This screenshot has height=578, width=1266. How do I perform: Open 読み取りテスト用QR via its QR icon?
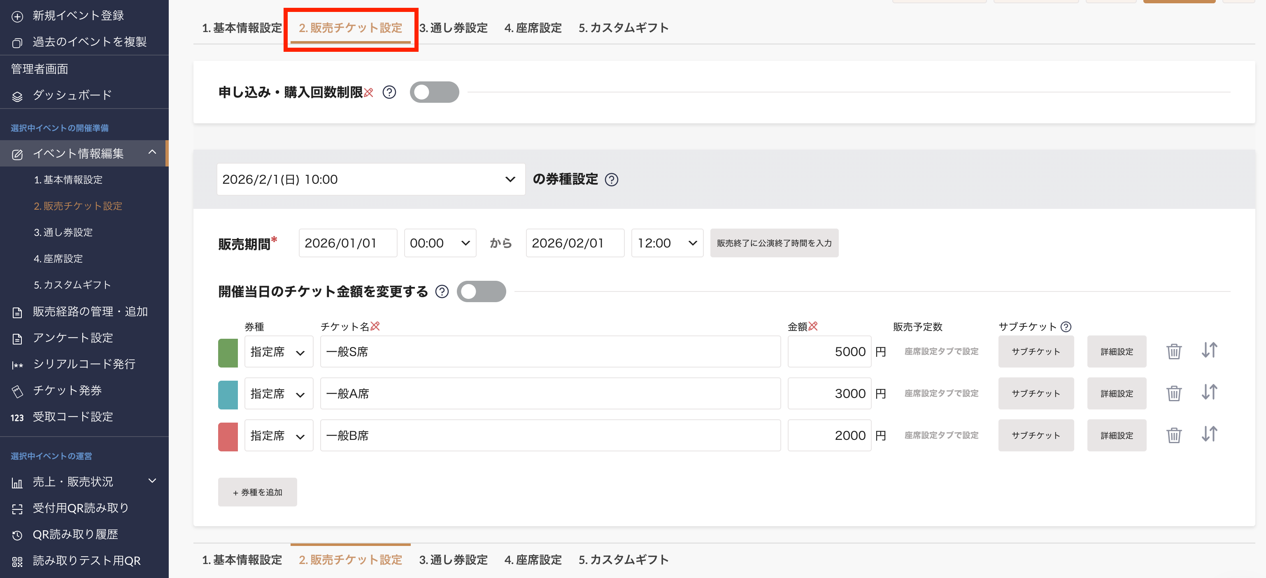pos(17,561)
